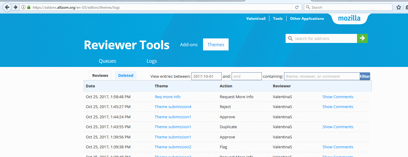Click the green padlock security icon
The image size is (408, 157).
point(29,7)
